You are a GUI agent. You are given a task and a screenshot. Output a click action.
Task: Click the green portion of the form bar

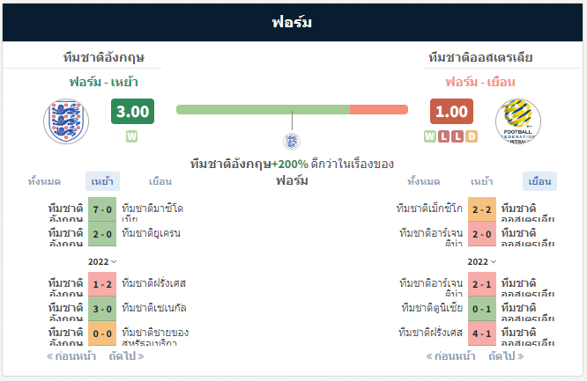click(264, 110)
